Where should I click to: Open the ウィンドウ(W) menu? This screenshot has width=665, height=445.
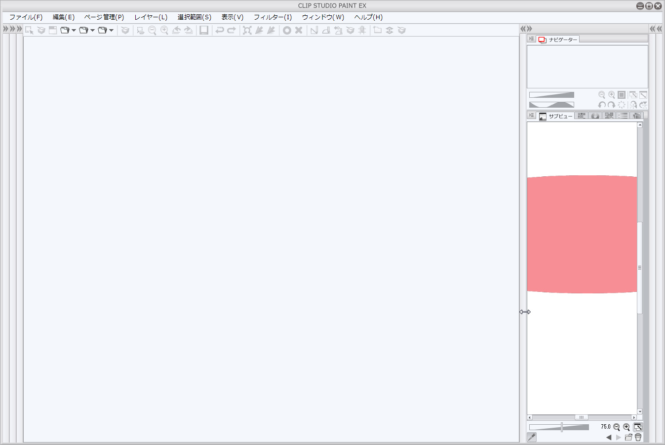coord(323,17)
